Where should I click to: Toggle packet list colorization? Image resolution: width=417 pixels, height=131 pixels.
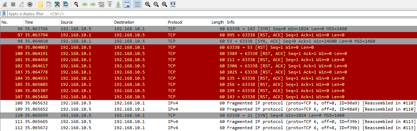(137, 4)
